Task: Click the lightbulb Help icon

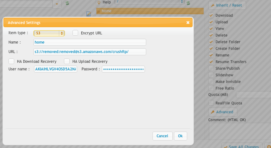Action: 99,3
